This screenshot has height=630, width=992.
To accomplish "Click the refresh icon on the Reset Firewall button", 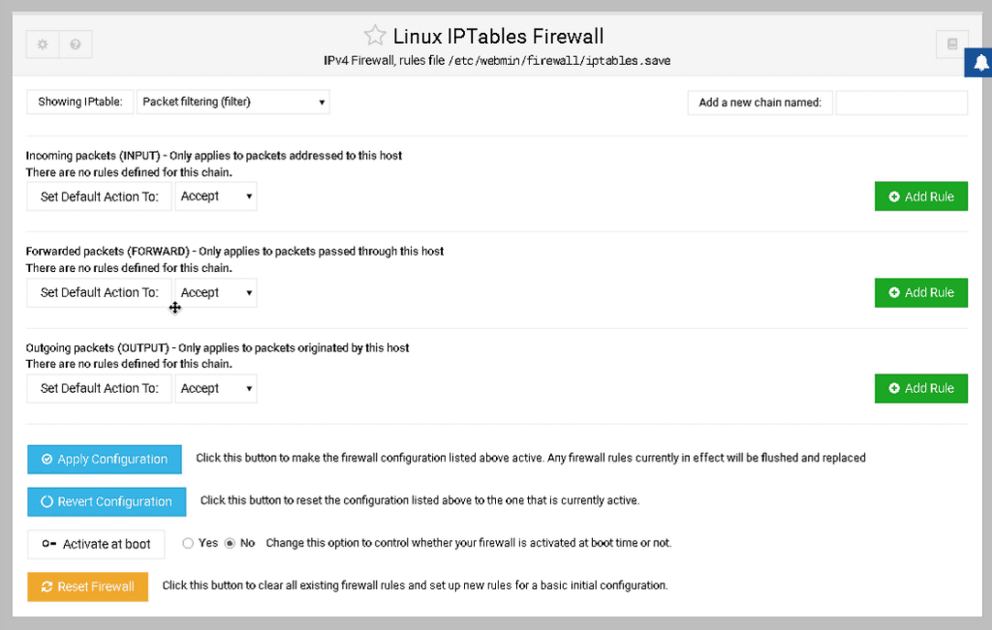I will pyautogui.click(x=45, y=586).
